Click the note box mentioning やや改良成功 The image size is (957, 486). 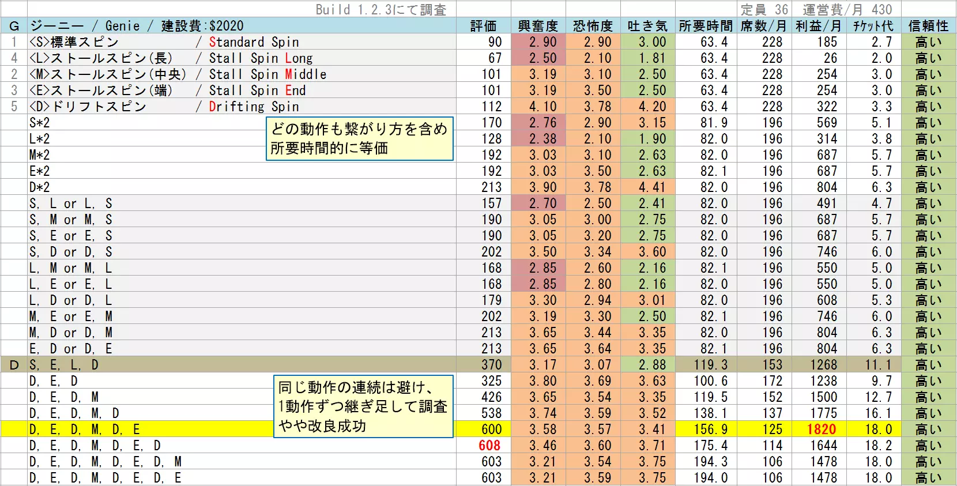363,406
